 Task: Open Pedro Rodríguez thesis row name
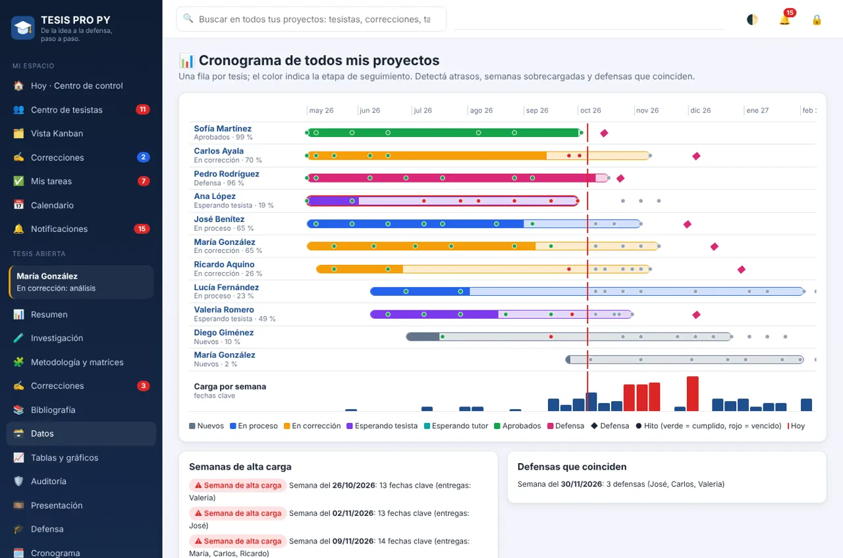pos(227,174)
